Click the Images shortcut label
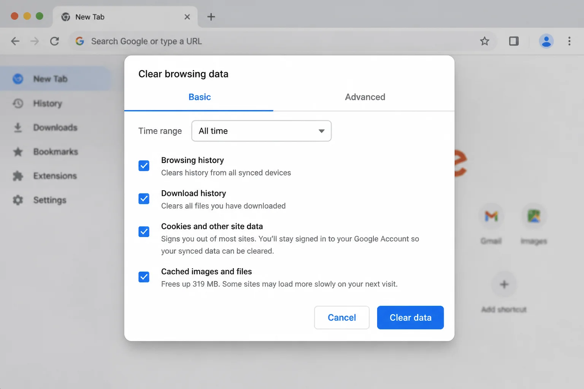Screen dimensions: 584x389 tap(534, 241)
